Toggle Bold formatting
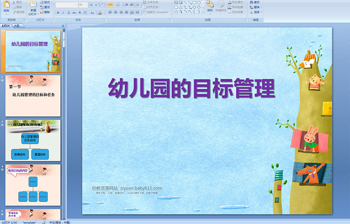350x224 pixels. [58, 12]
